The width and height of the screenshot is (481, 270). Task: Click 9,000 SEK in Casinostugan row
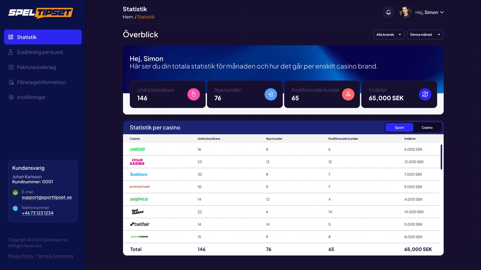(x=413, y=187)
